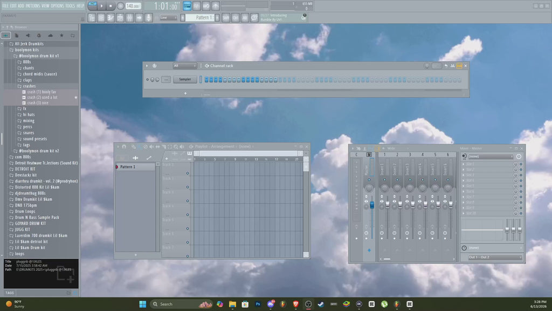Collapse the crashes folder
552x311 pixels.
tap(29, 86)
